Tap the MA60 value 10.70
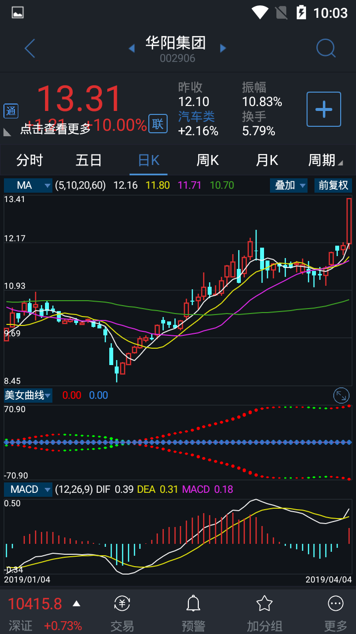 pos(222,185)
